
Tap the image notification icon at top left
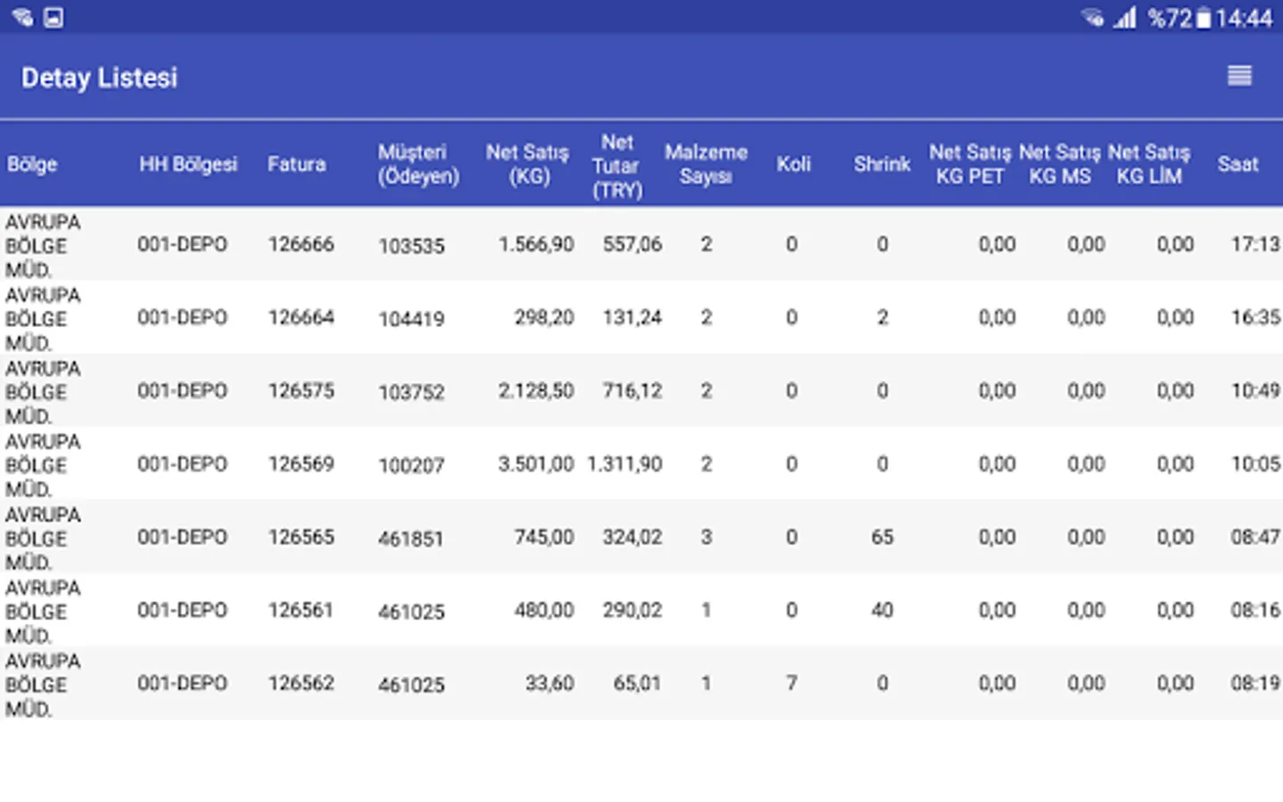[53, 17]
